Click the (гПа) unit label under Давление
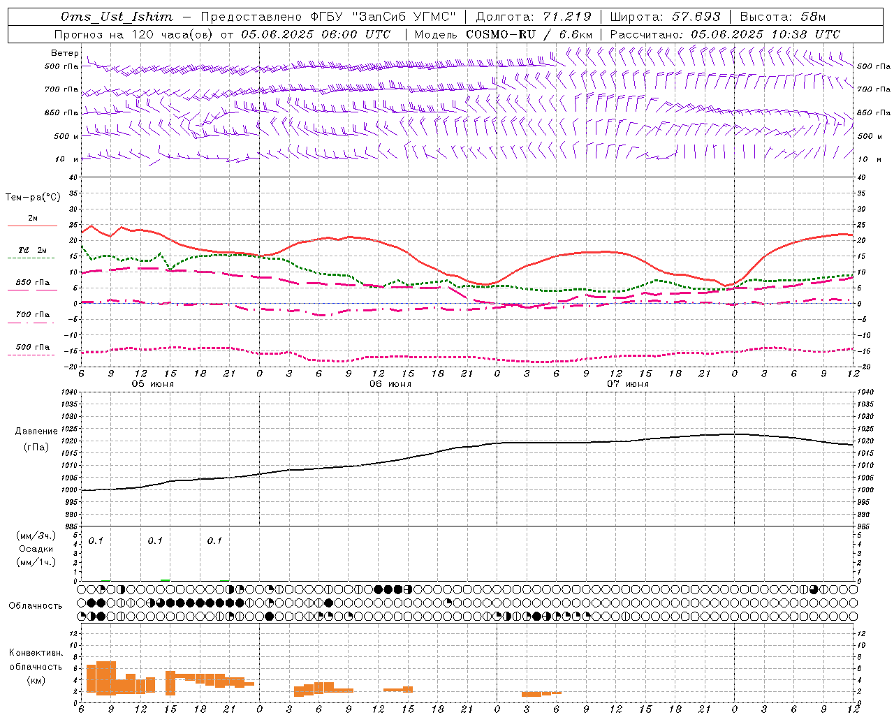 [36, 448]
